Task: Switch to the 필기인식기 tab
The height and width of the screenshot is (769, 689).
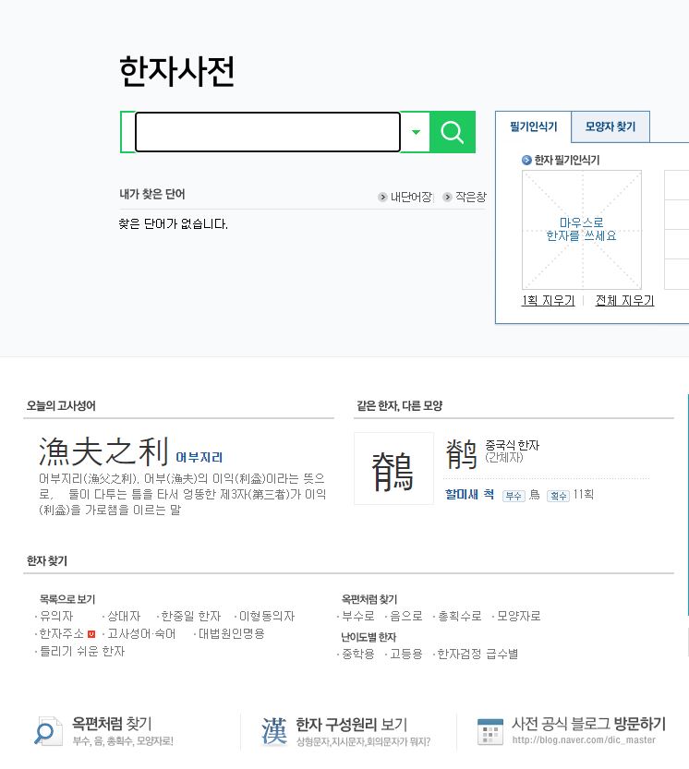Action: click(x=533, y=126)
